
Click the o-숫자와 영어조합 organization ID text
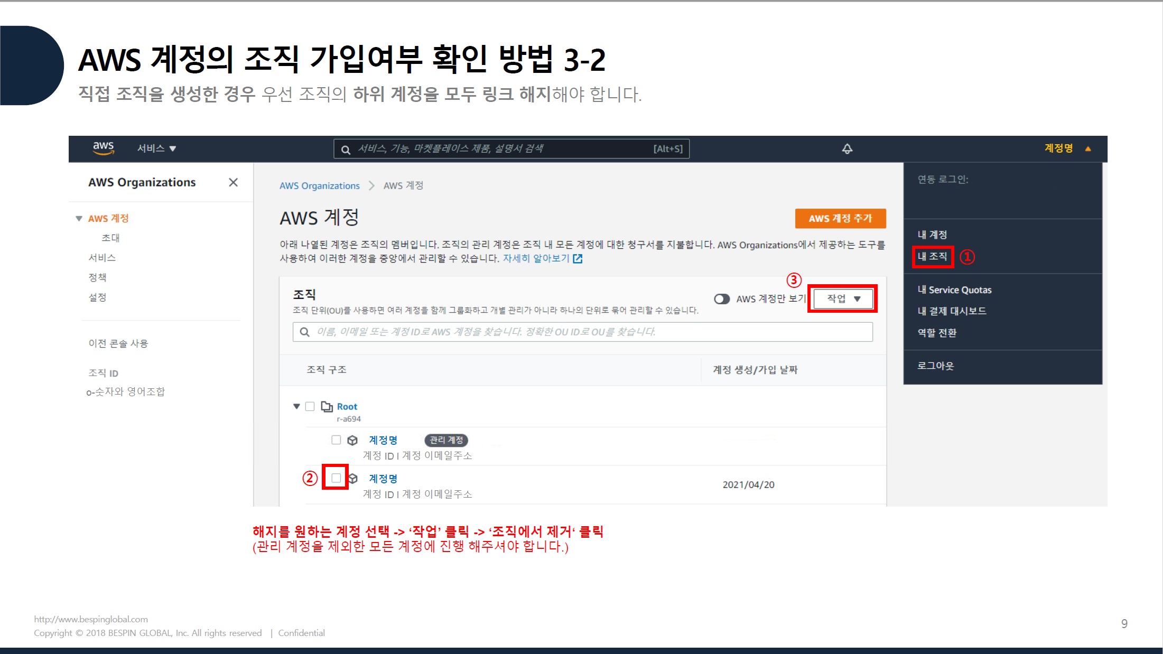tap(126, 391)
